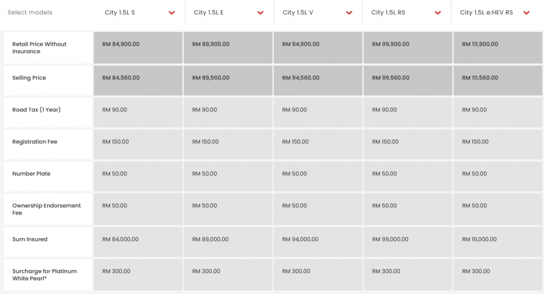This screenshot has width=544, height=294.
Task: Click the Select models label
Action: click(x=30, y=13)
